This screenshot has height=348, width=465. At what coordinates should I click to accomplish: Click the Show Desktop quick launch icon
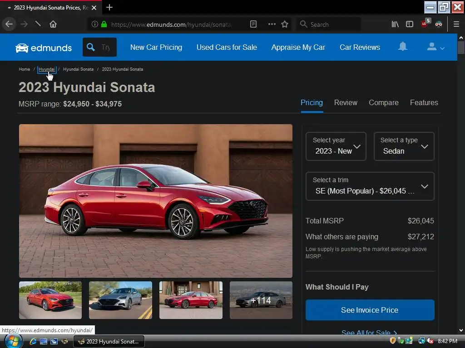tap(44, 342)
